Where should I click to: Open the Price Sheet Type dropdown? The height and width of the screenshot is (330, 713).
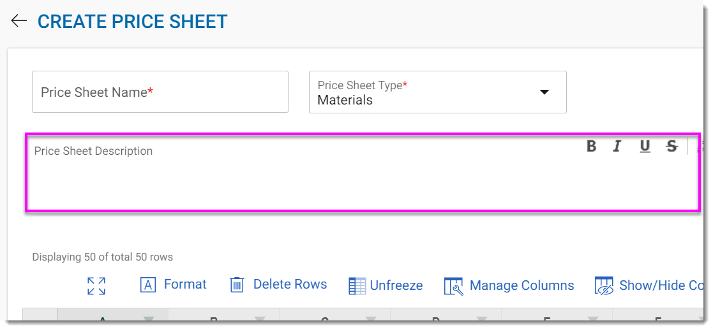click(x=544, y=92)
